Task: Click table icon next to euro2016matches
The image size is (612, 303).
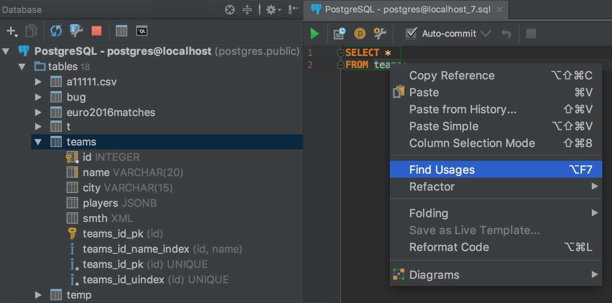Action: tap(56, 112)
